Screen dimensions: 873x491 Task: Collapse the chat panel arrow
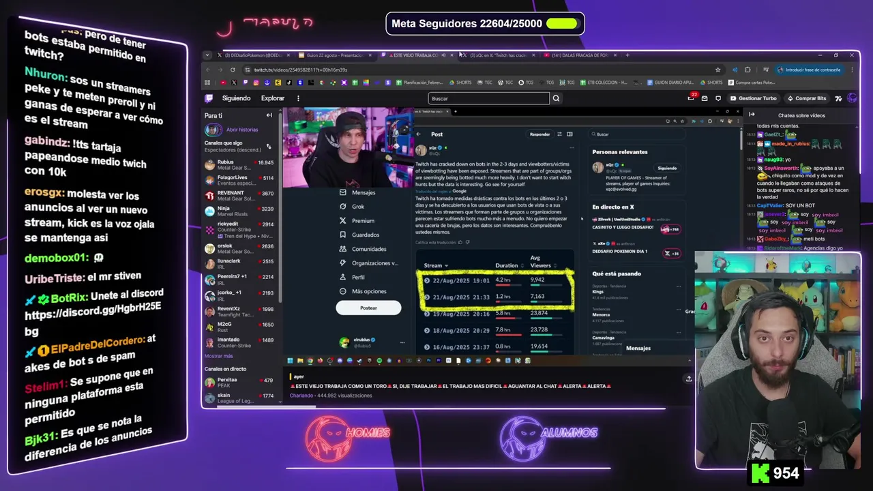coord(752,115)
